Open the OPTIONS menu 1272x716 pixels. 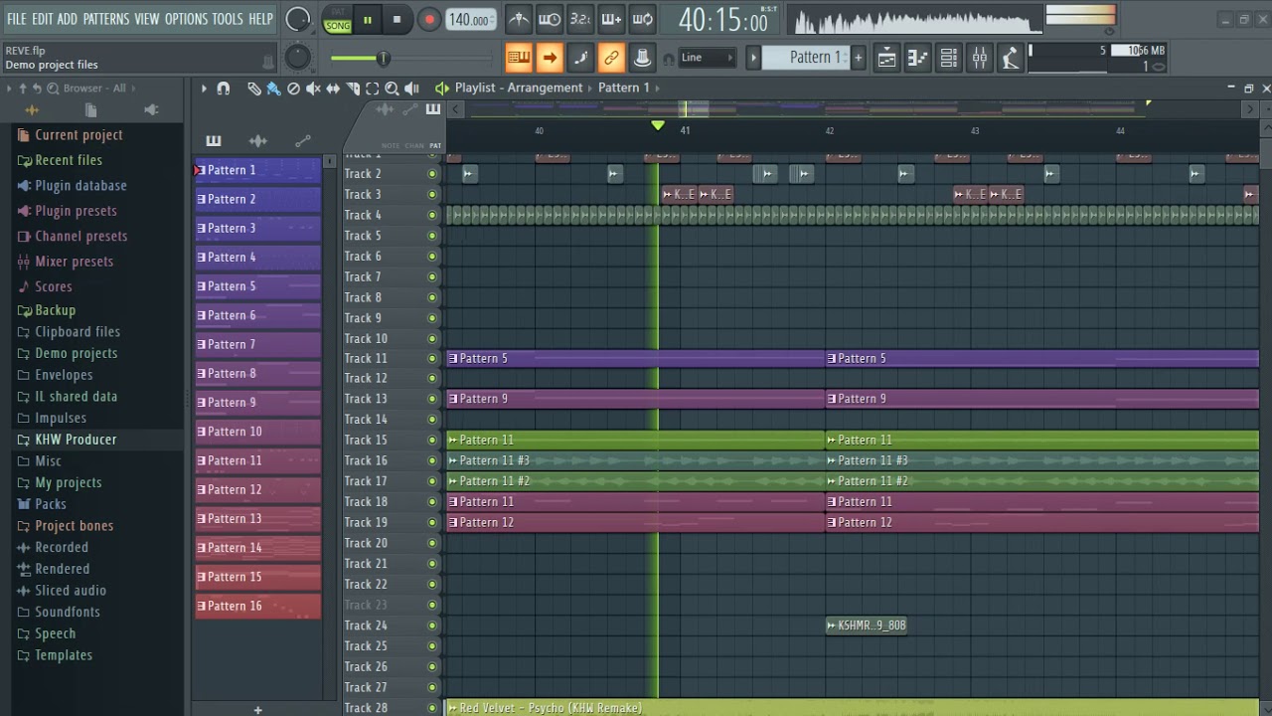pos(186,19)
